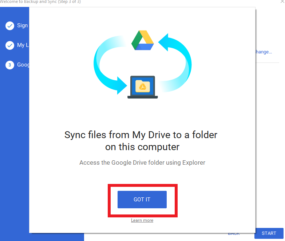The height and width of the screenshot is (241, 285).
Task: Select the My Laptop step checkmark icon
Action: 10,45
